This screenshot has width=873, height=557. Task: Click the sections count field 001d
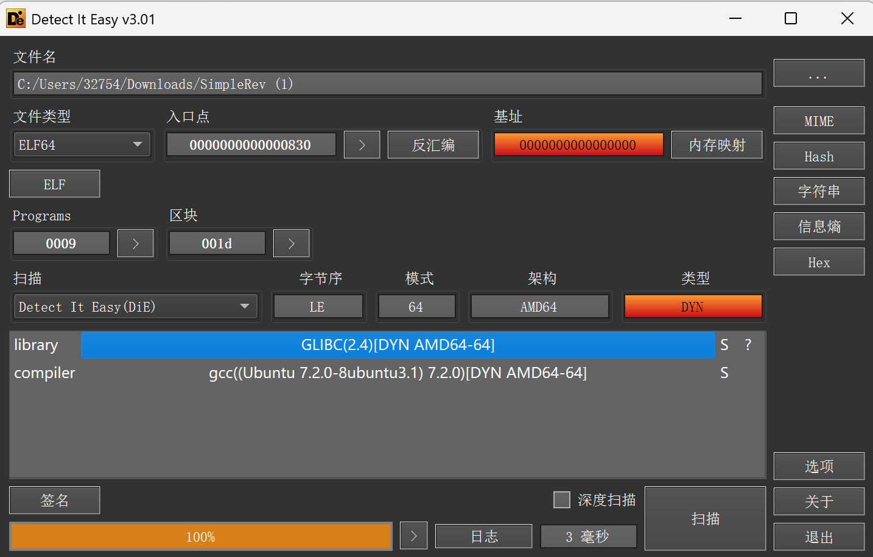[217, 243]
